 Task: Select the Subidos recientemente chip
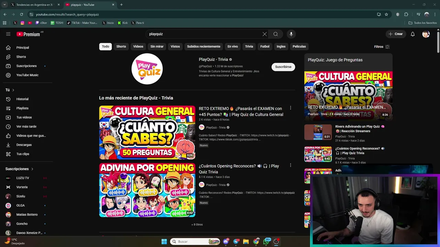point(203,46)
